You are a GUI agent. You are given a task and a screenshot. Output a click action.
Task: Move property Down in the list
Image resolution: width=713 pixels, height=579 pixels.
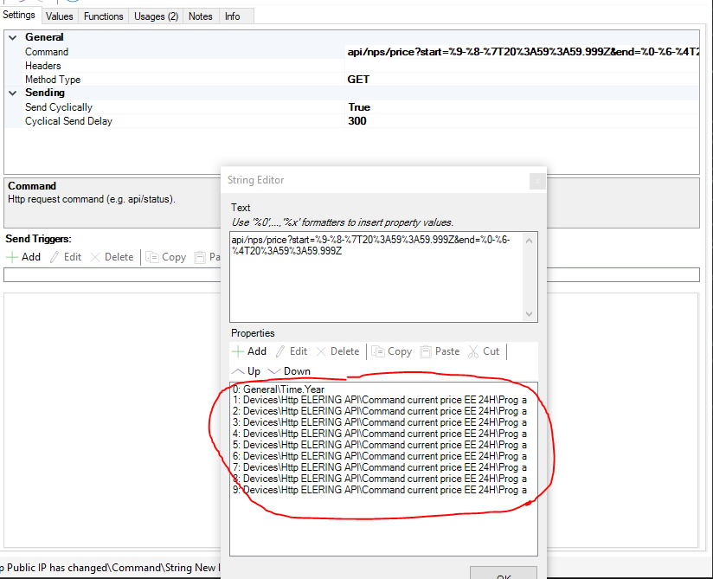point(289,371)
